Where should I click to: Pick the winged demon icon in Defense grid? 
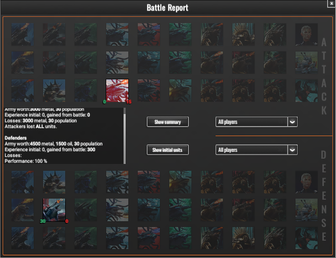click(x=307, y=238)
